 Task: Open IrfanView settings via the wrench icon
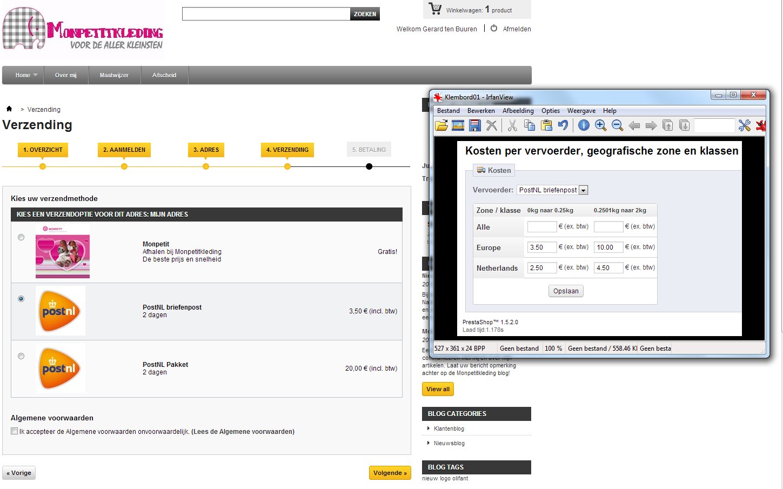pyautogui.click(x=745, y=125)
